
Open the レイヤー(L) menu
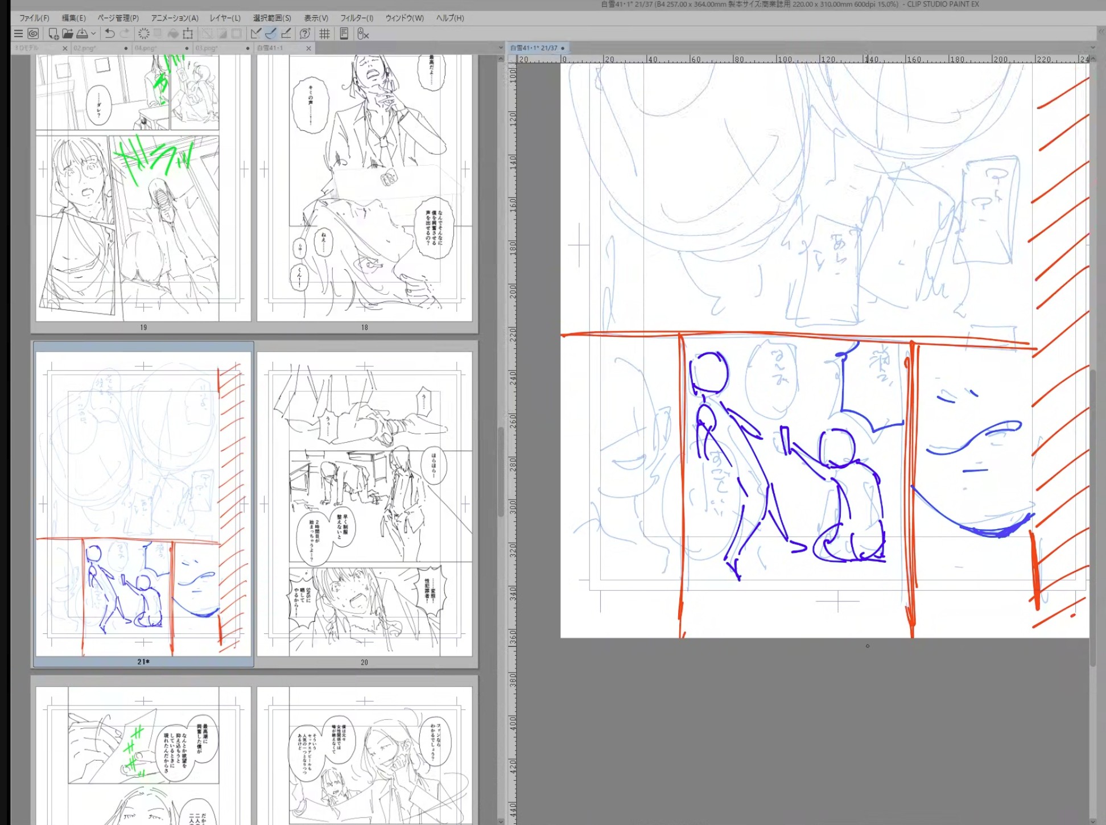coord(225,18)
